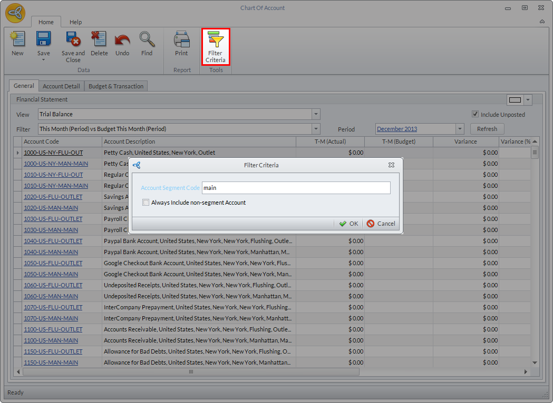The height and width of the screenshot is (403, 553).
Task: Click the Account Segment Code field
Action: pyautogui.click(x=296, y=188)
